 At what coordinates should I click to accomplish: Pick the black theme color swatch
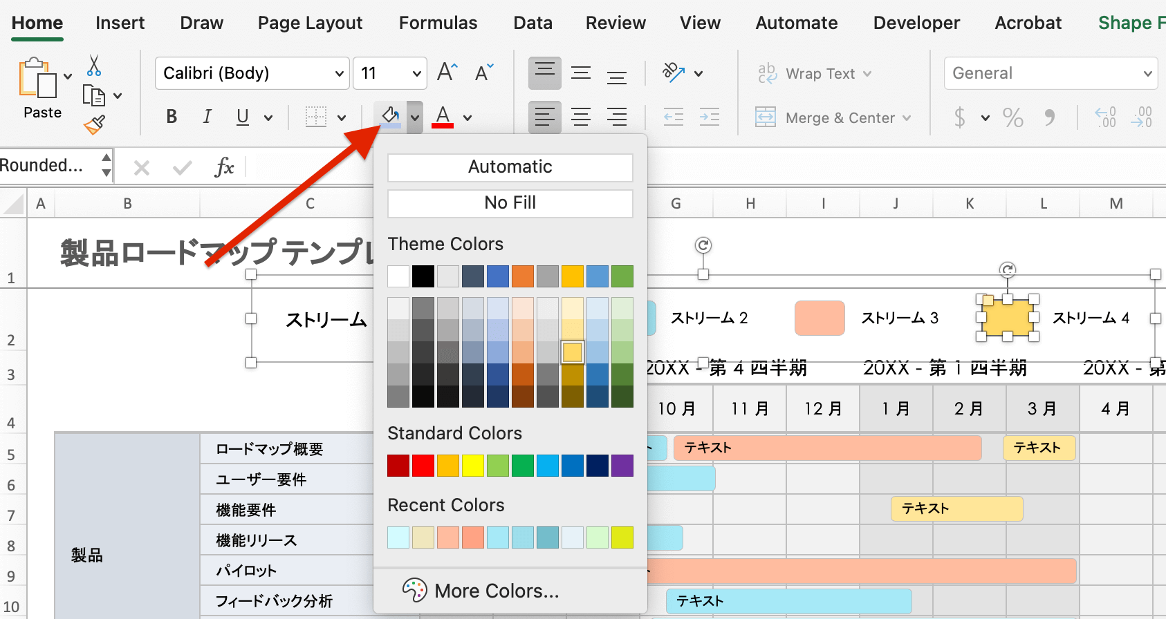[423, 276]
